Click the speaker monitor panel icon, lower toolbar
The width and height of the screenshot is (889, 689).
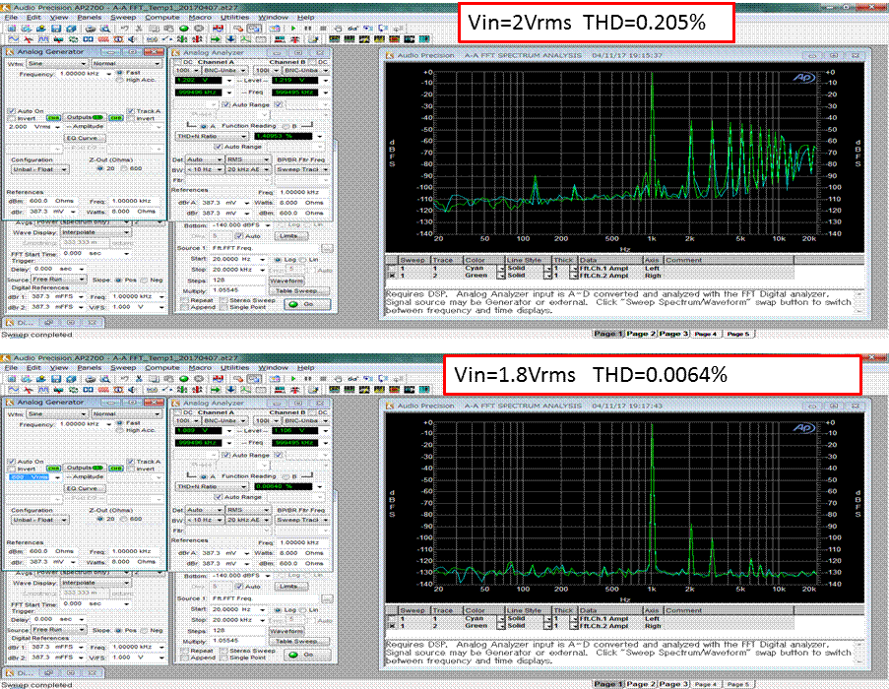coord(132,390)
